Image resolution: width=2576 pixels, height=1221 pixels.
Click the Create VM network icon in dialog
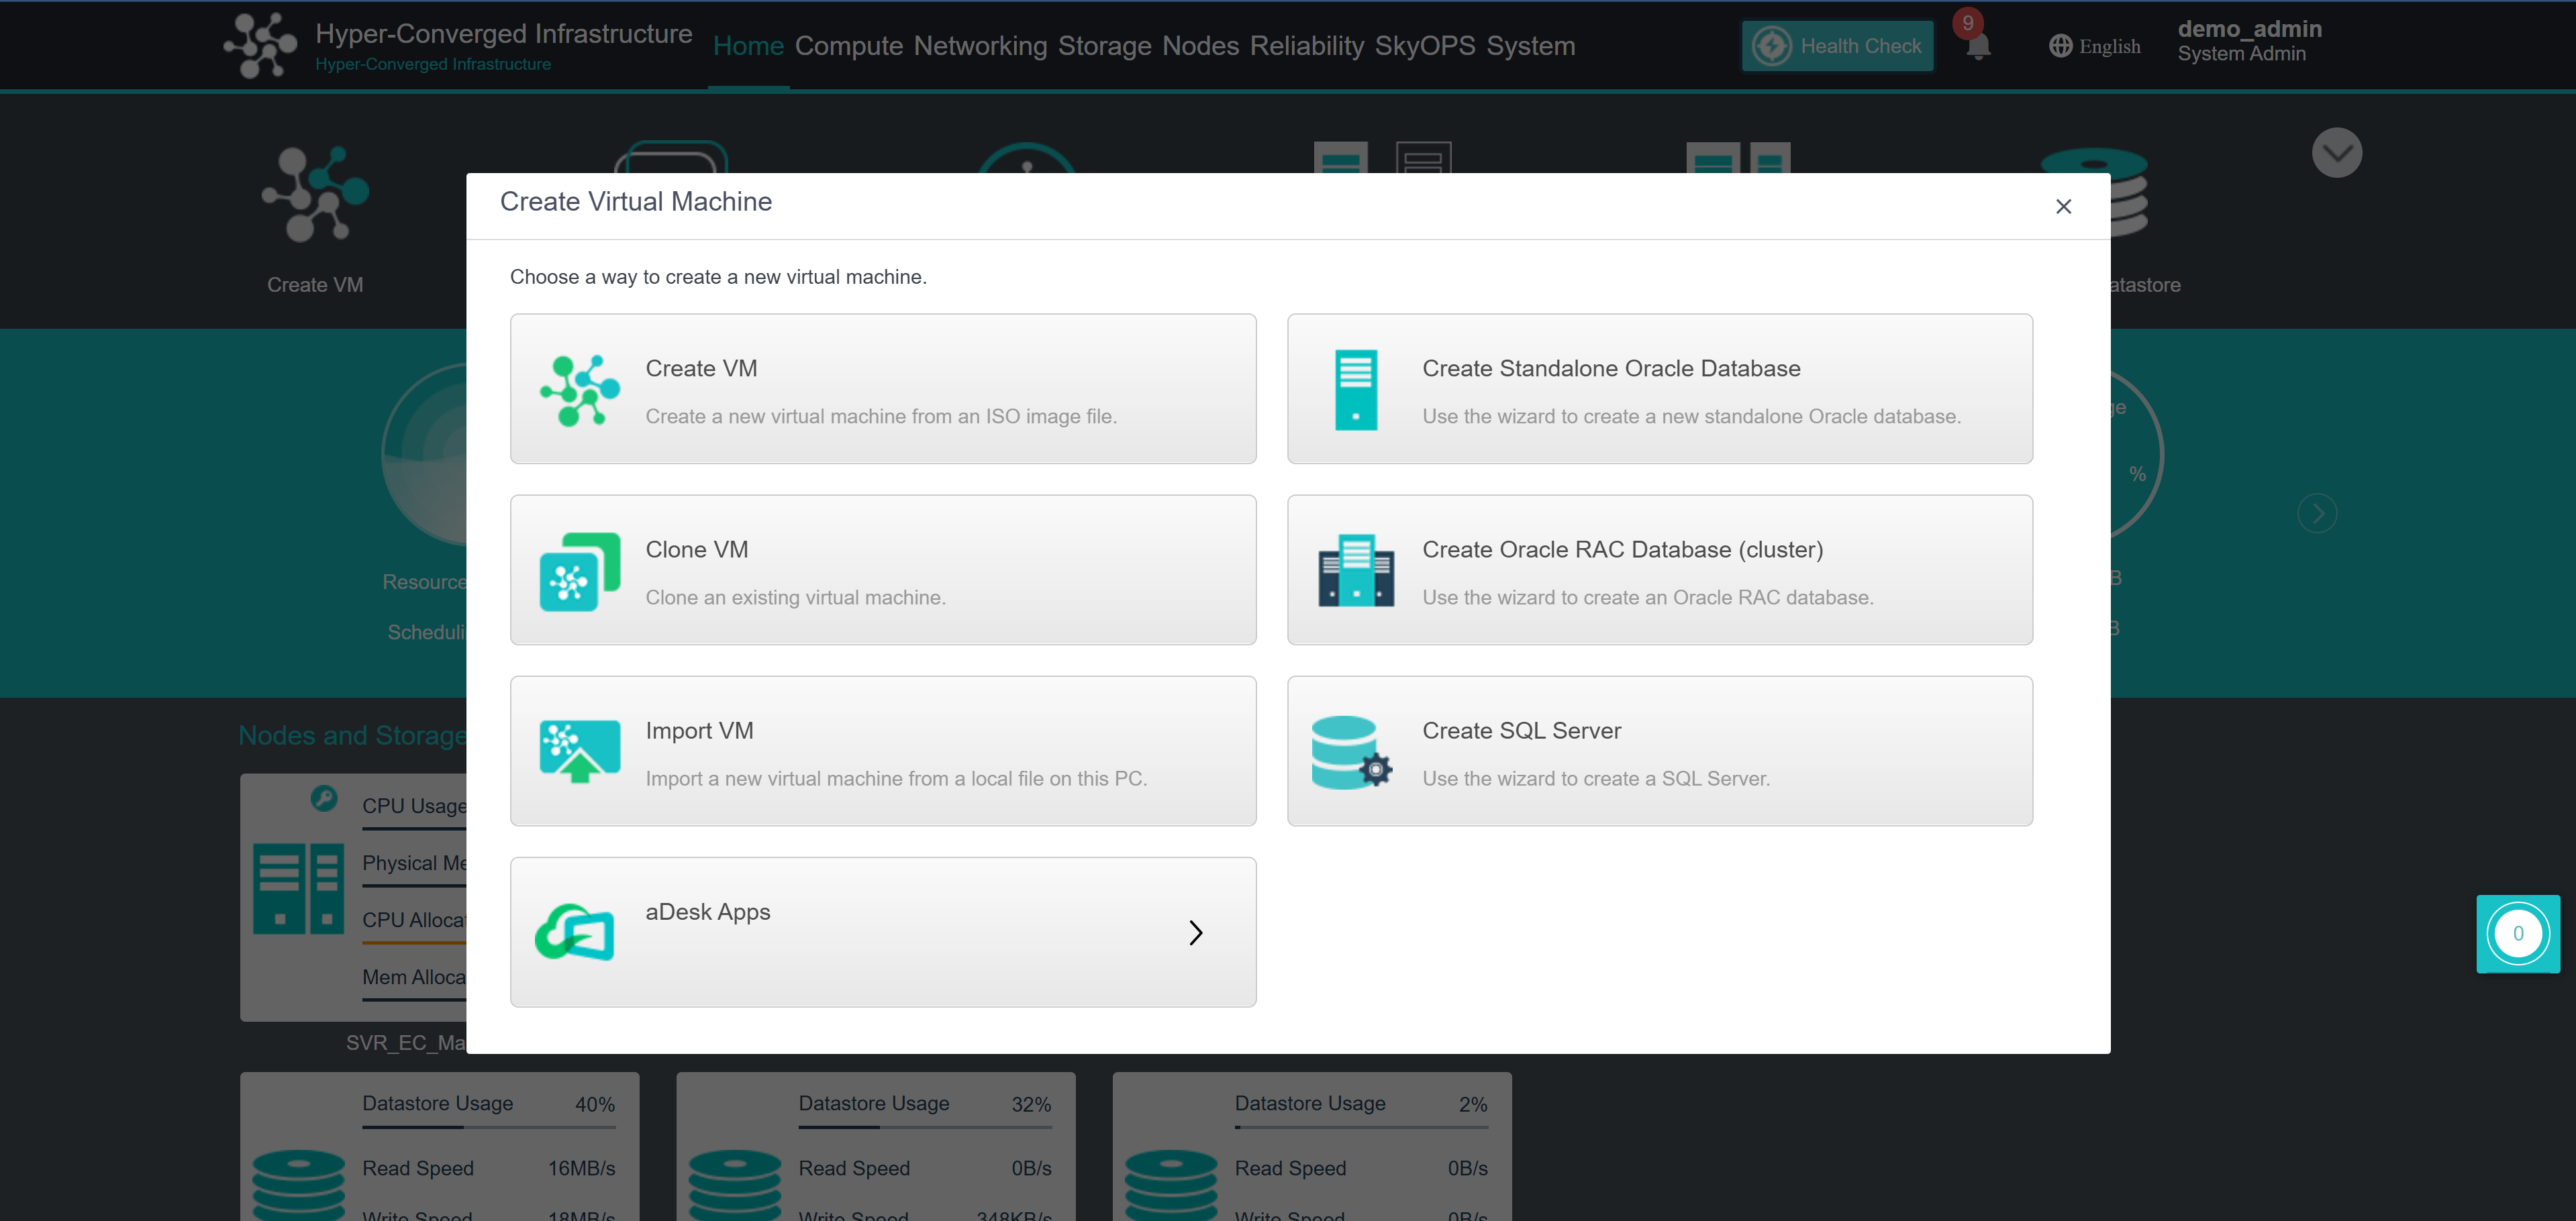[579, 390]
